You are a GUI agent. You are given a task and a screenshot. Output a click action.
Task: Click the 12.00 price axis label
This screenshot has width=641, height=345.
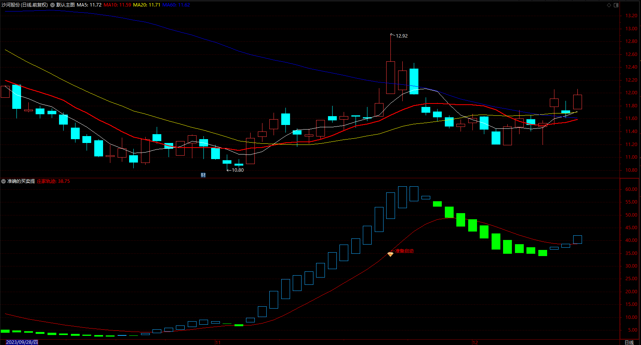(x=631, y=93)
